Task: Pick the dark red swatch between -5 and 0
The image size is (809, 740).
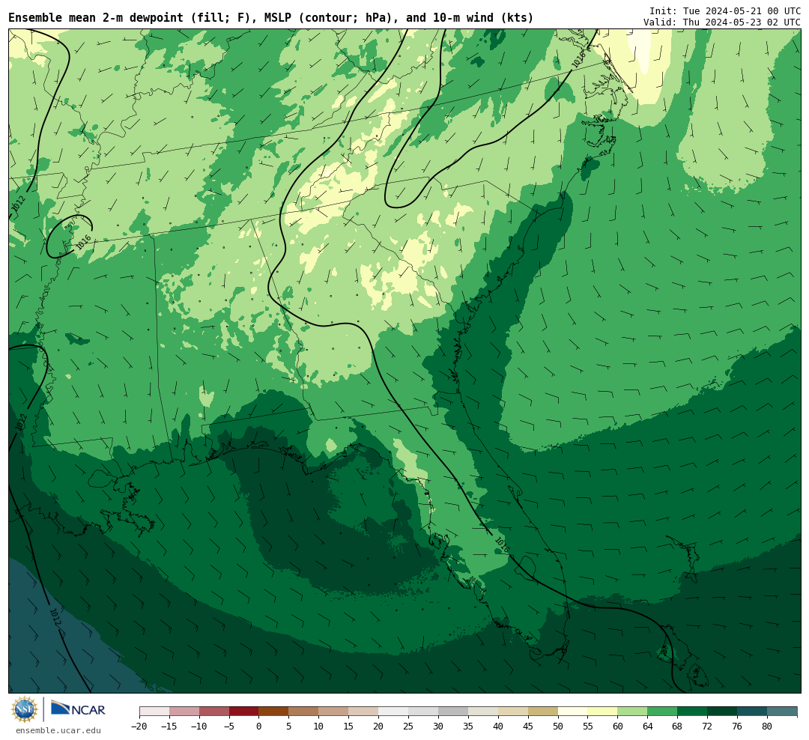Action: pyautogui.click(x=244, y=712)
